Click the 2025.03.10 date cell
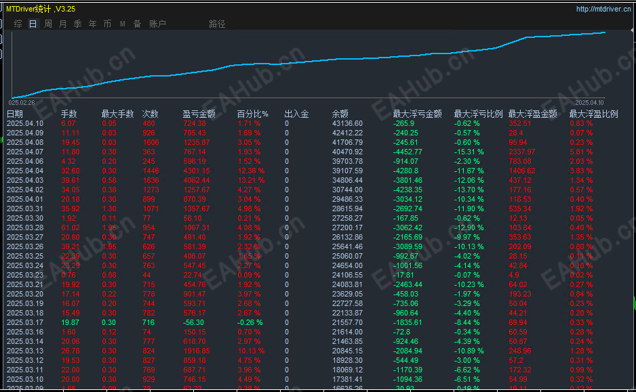636x392 pixels. click(x=24, y=379)
